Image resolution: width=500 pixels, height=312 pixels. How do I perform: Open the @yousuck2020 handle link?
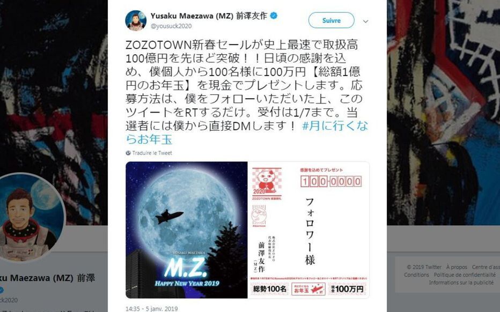[x=171, y=26]
